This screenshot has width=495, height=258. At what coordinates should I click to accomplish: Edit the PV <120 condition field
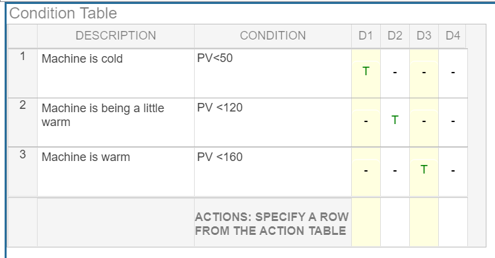pyautogui.click(x=273, y=123)
